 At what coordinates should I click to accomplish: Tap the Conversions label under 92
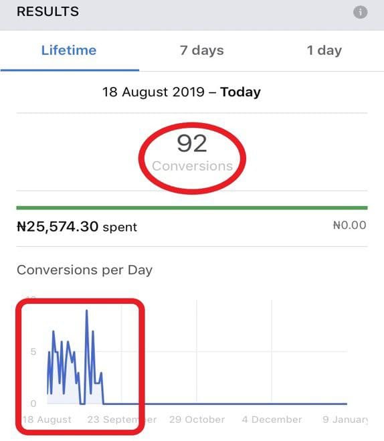(x=192, y=166)
